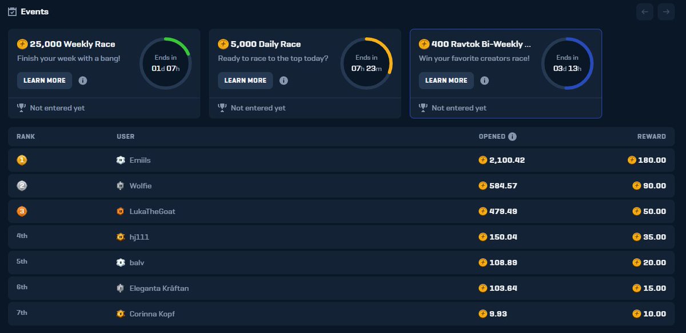The height and width of the screenshot is (333, 686).
Task: Click the USER column header
Action: pos(125,137)
